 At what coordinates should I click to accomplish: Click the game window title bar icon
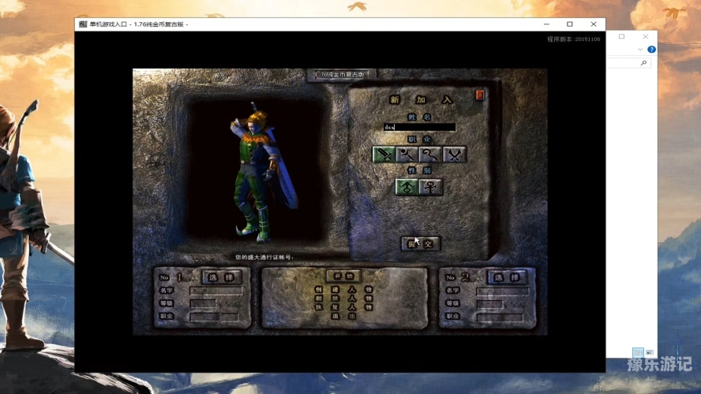coord(83,24)
